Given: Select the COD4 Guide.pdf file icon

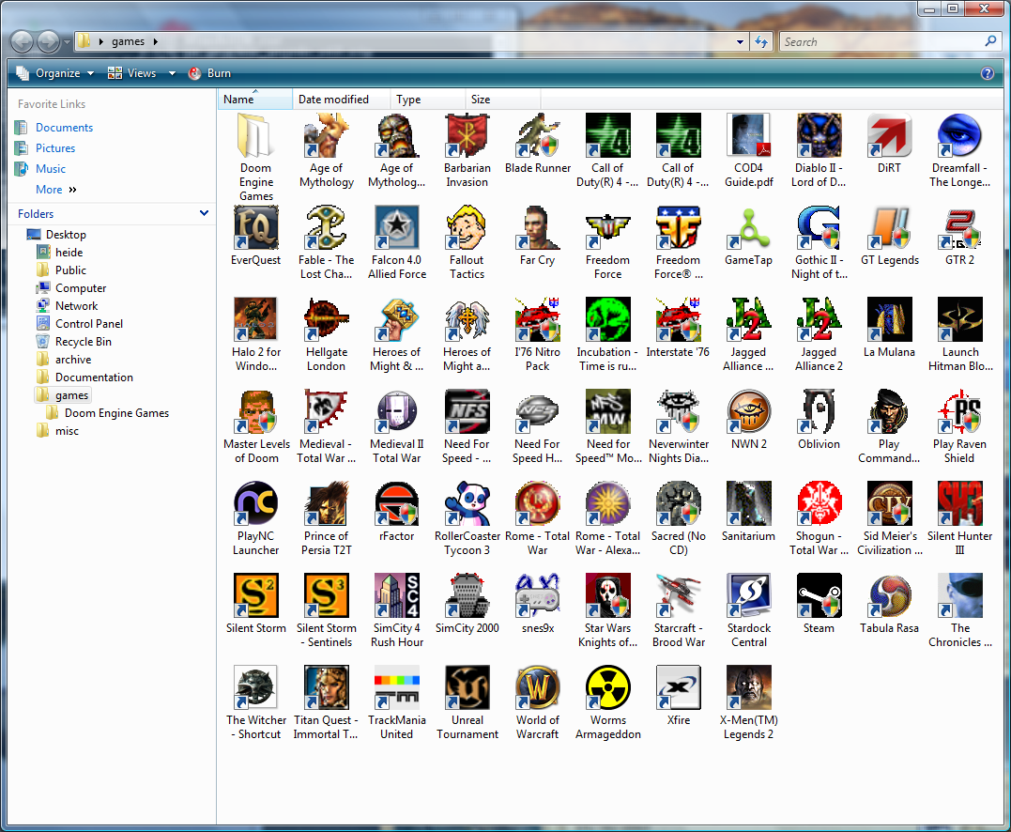Looking at the screenshot, I should pos(748,135).
